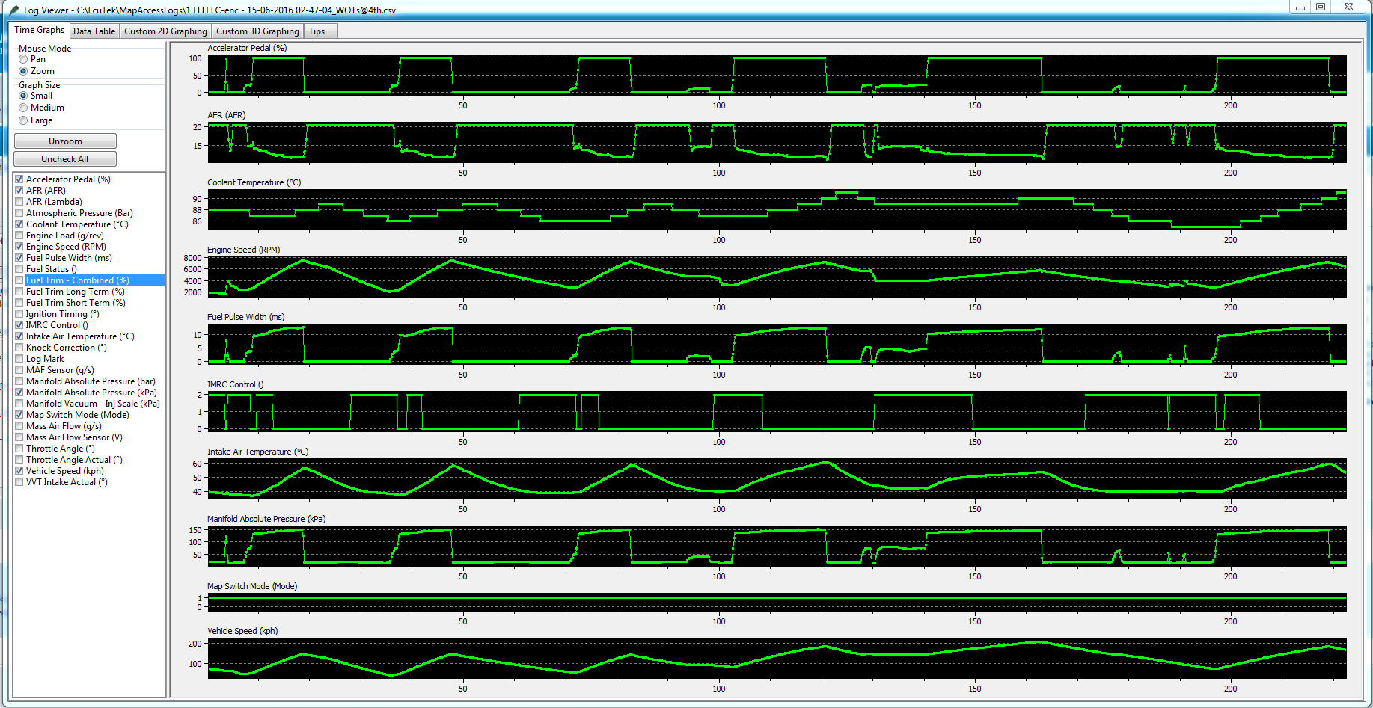This screenshot has height=708, width=1373.
Task: Click inside the Engine Speed (RPM) graph
Action: 777,277
